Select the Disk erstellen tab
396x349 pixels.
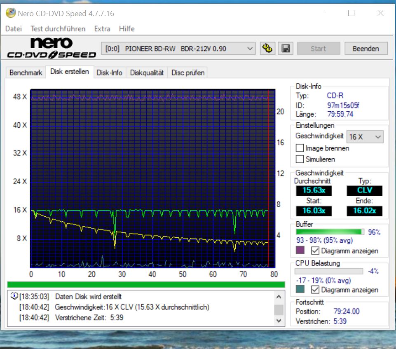70,72
